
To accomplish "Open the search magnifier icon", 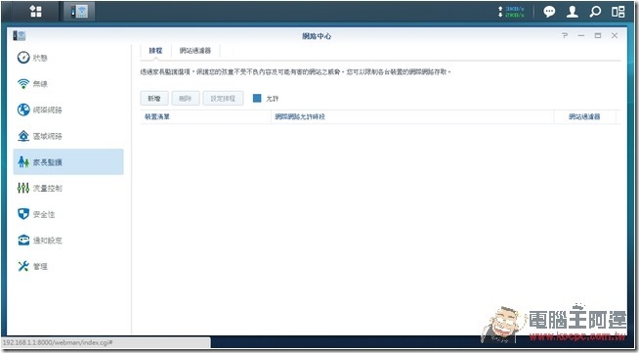I will (595, 12).
